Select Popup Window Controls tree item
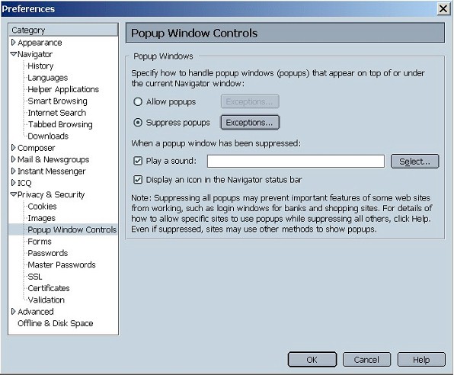 [x=72, y=229]
